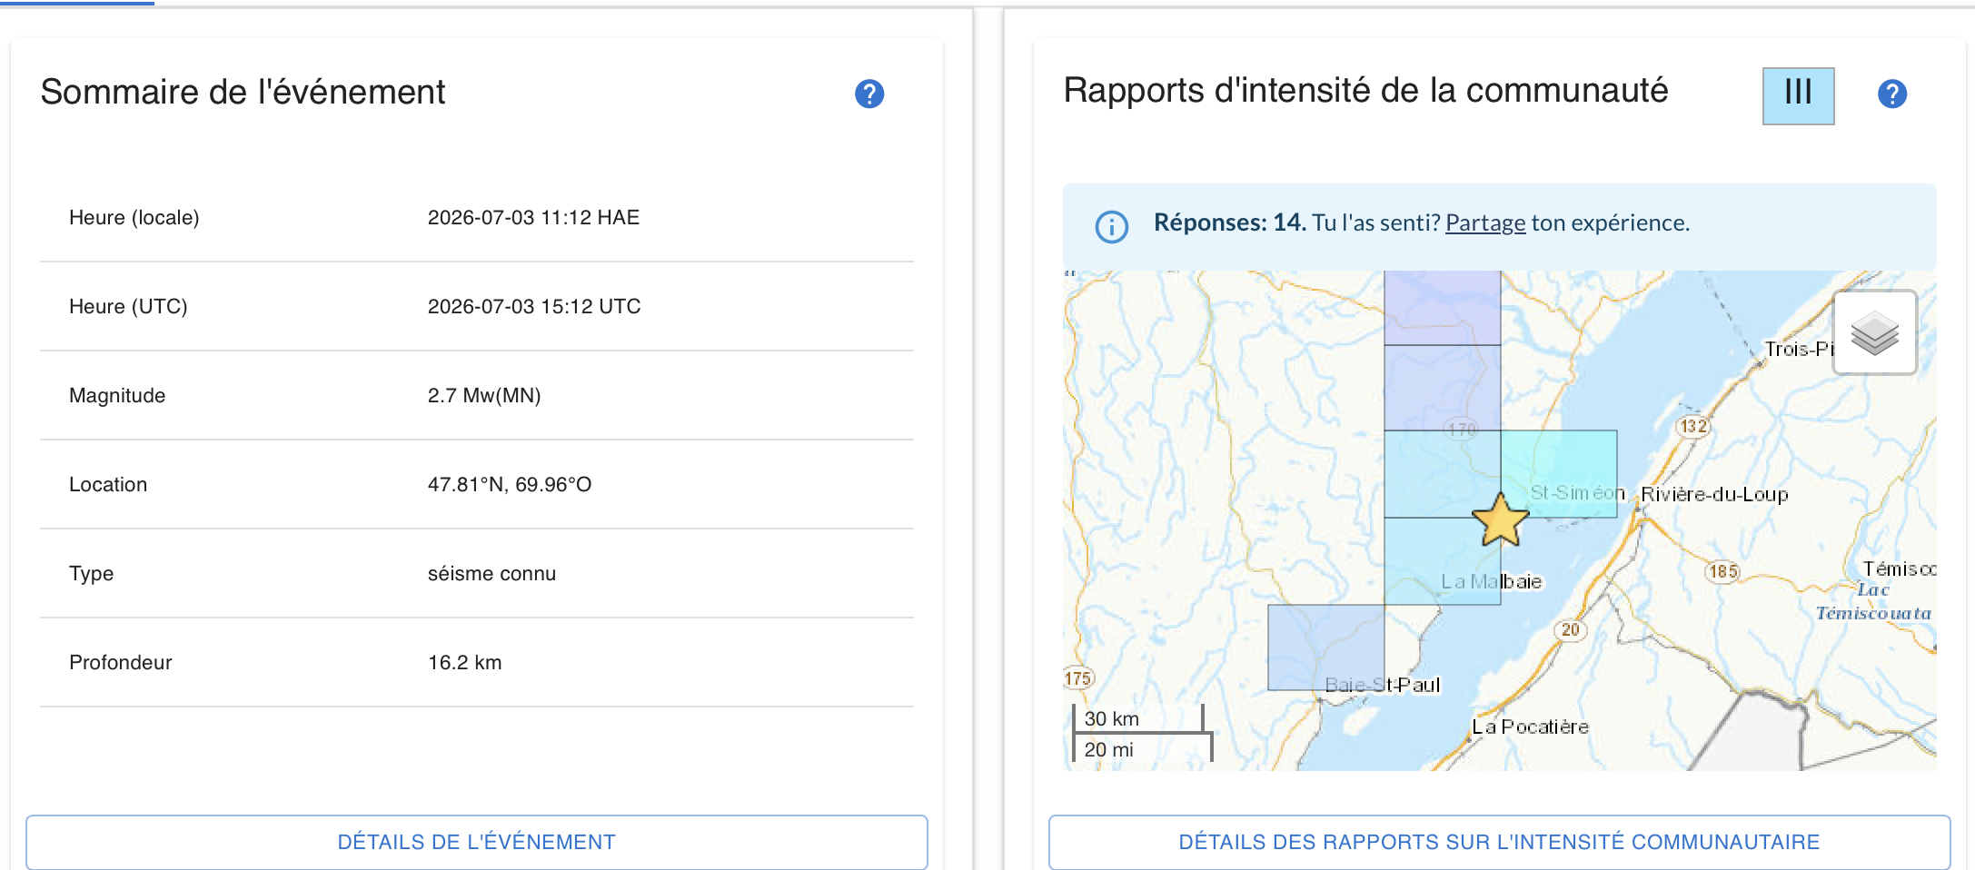Click the coordinates 47.81°N, 69.96°O
The height and width of the screenshot is (870, 1975).
[x=510, y=485]
